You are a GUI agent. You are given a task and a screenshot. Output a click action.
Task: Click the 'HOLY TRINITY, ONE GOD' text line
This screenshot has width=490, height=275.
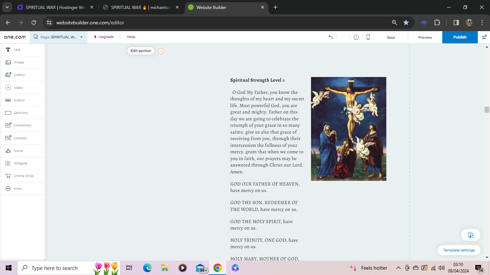click(x=264, y=243)
